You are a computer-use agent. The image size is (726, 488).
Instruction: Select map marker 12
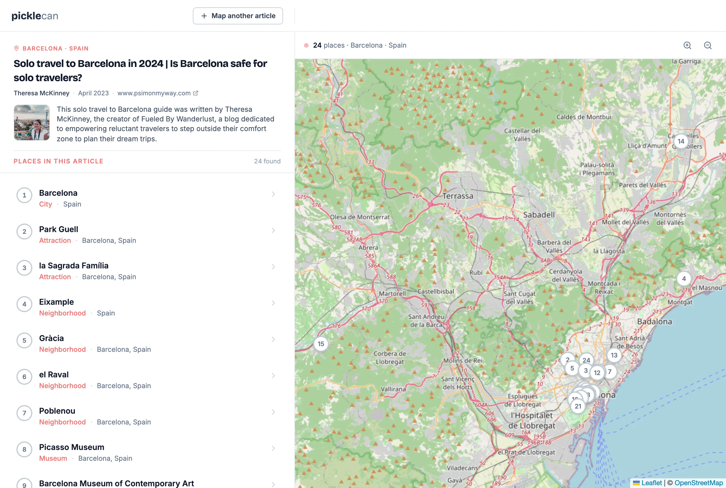pos(597,373)
